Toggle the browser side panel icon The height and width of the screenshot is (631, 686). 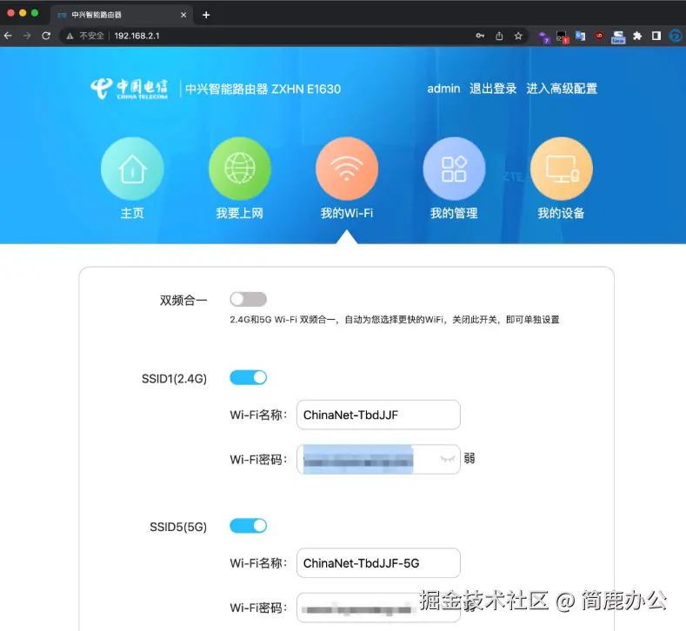(x=656, y=36)
